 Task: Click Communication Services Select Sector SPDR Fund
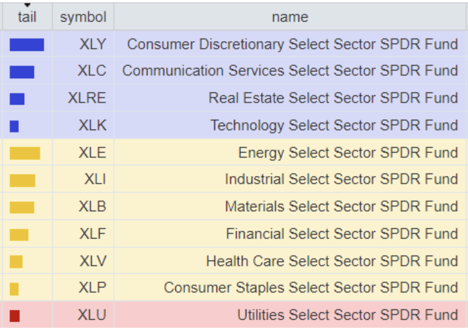tap(290, 71)
